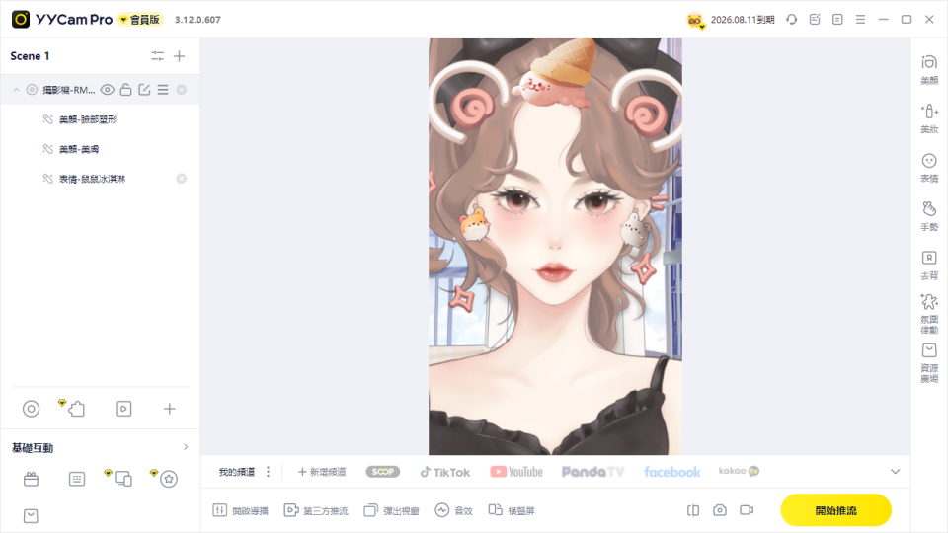The image size is (948, 533).
Task: Expand the channel list chevron
Action: pos(895,472)
